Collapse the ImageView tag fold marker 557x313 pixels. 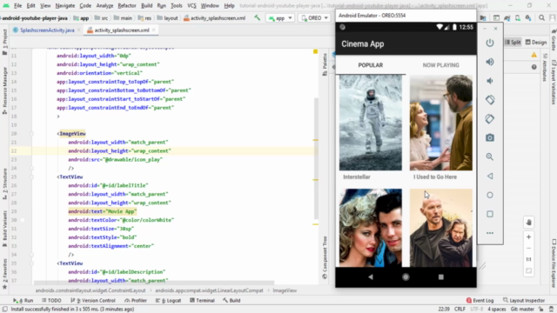(x=31, y=134)
